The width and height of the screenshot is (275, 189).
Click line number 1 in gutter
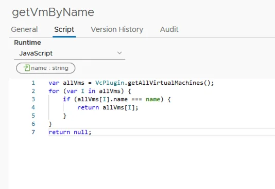33,83
